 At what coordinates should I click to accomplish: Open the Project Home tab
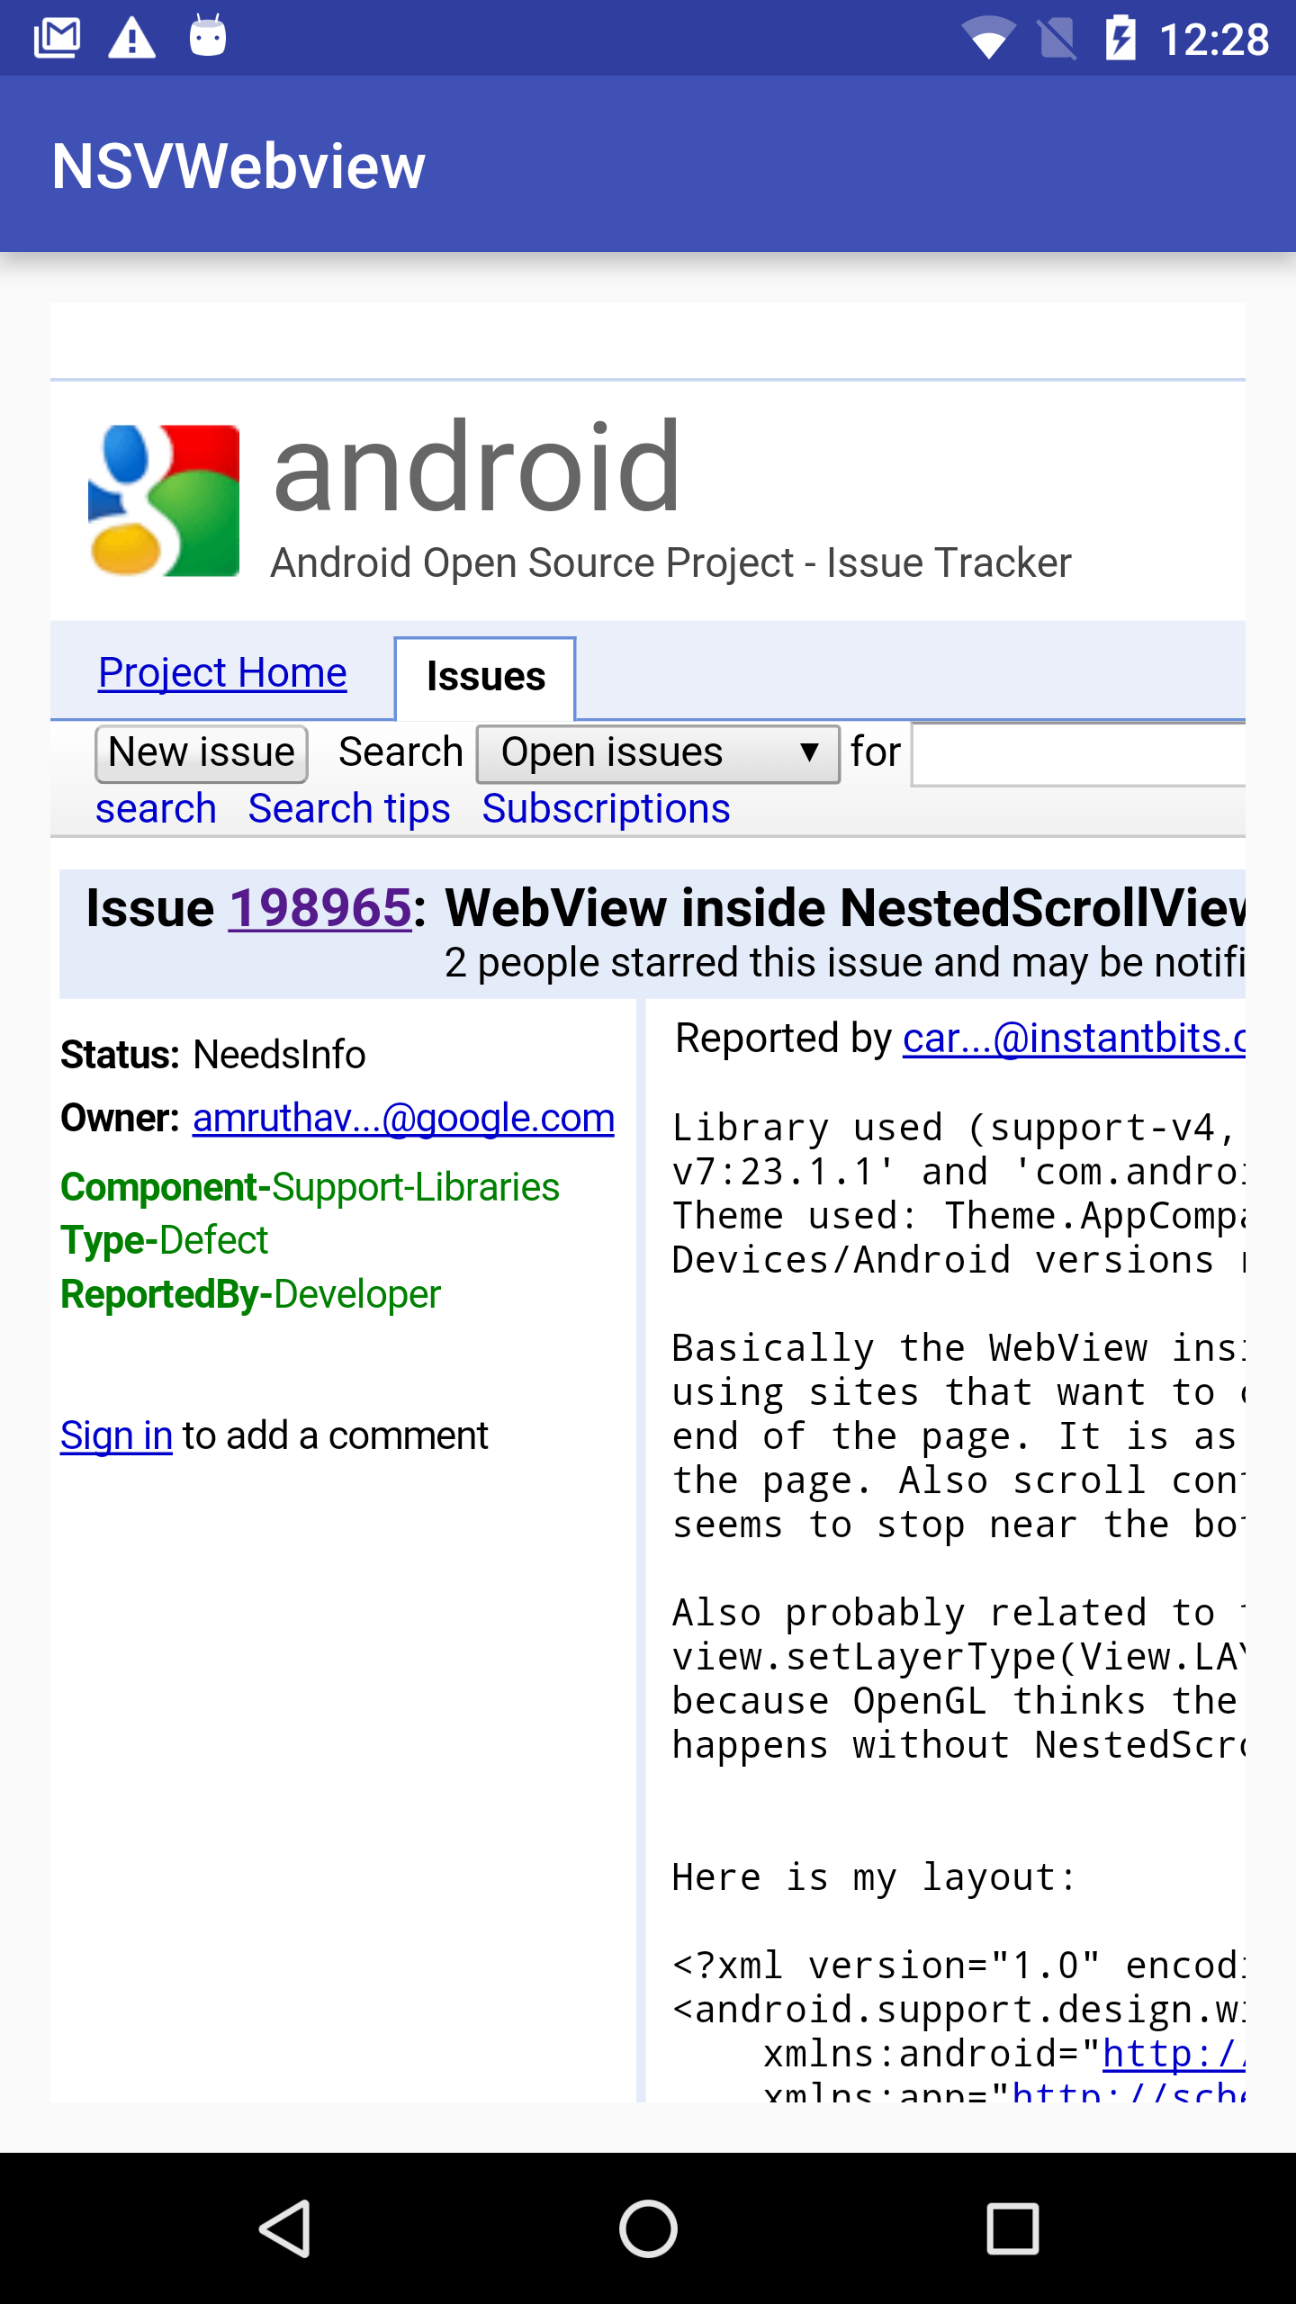222,673
